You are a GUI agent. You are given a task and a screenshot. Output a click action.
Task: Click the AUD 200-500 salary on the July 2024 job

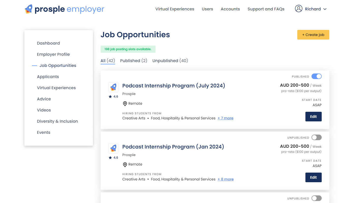point(294,85)
